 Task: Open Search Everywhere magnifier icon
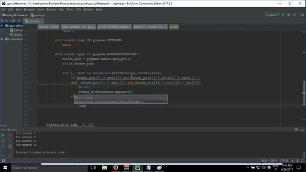click(302, 15)
